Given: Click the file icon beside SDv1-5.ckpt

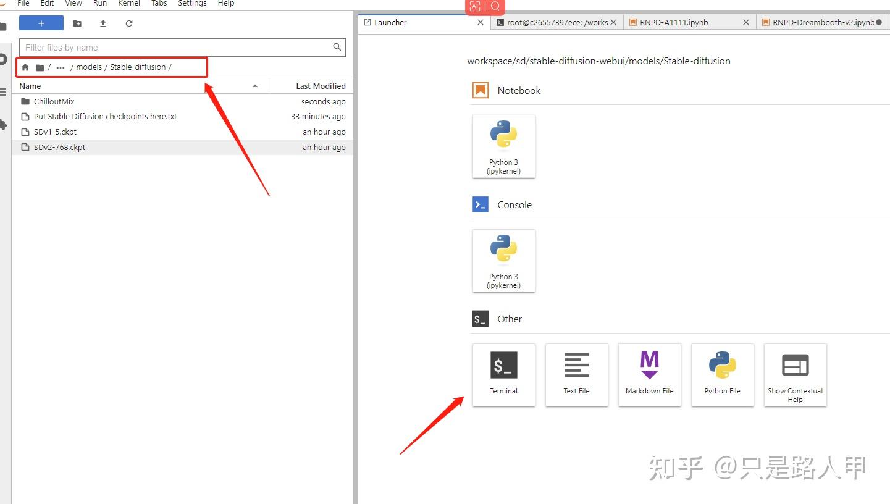Looking at the screenshot, I should [x=25, y=132].
